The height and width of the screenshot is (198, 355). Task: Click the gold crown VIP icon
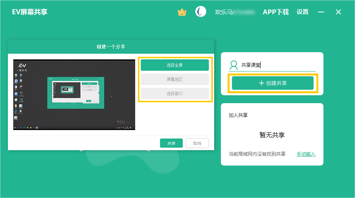[182, 12]
